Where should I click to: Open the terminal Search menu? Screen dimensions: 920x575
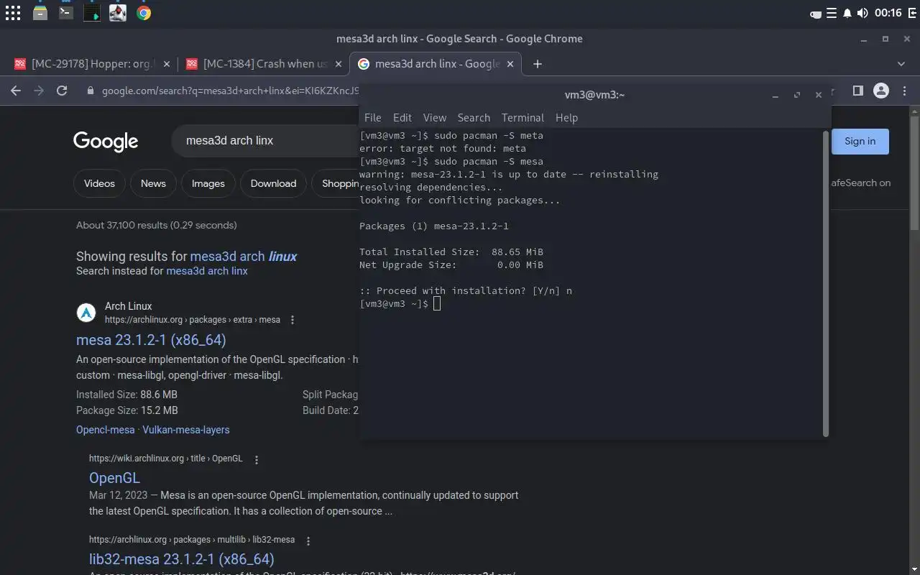474,118
